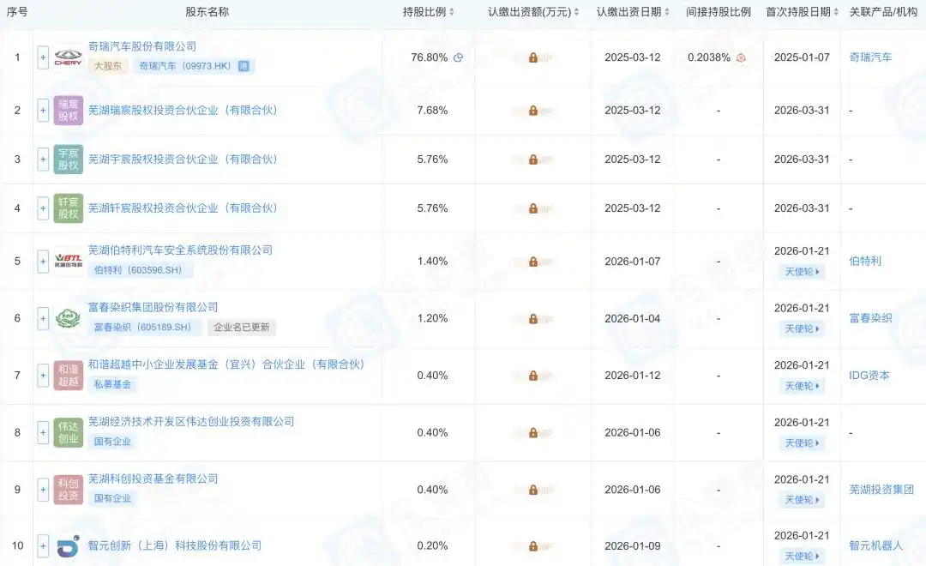Viewport: 926px width, 566px height.
Task: Click the lock icon in 芜湖科创 row
Action: [x=532, y=490]
